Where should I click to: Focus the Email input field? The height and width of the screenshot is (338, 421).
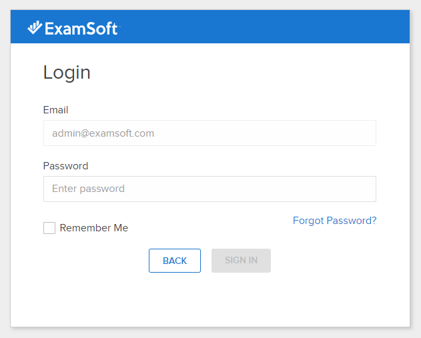(209, 133)
